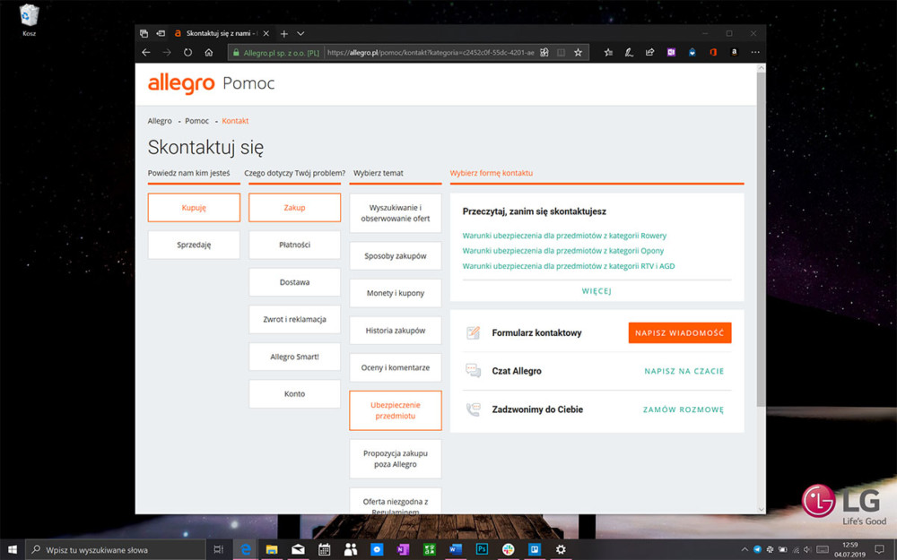The height and width of the screenshot is (560, 897).
Task: Click the NAPISZ WIADOMOŚĆ button
Action: tap(680, 332)
